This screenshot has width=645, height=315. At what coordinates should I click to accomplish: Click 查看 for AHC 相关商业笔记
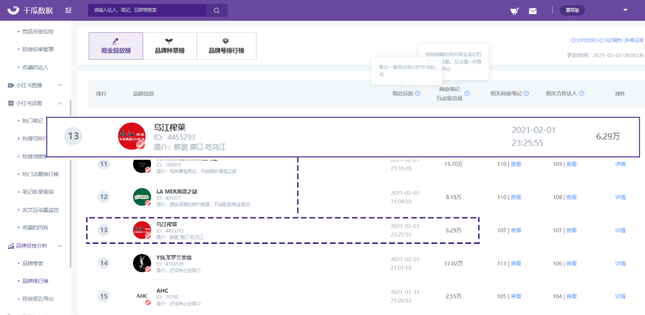(516, 296)
